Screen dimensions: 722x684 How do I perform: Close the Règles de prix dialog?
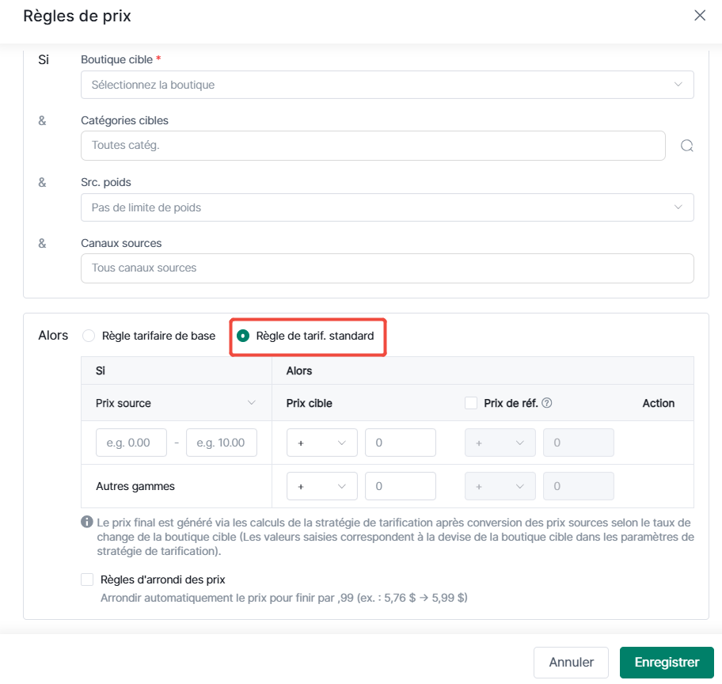point(700,15)
